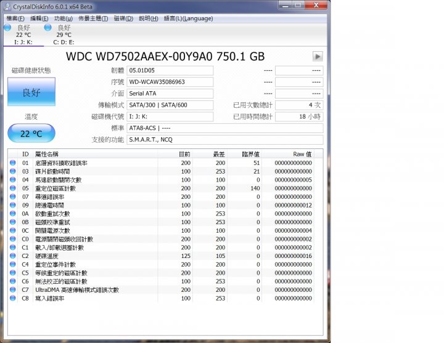Open the 功能(u) menu

pyautogui.click(x=64, y=18)
